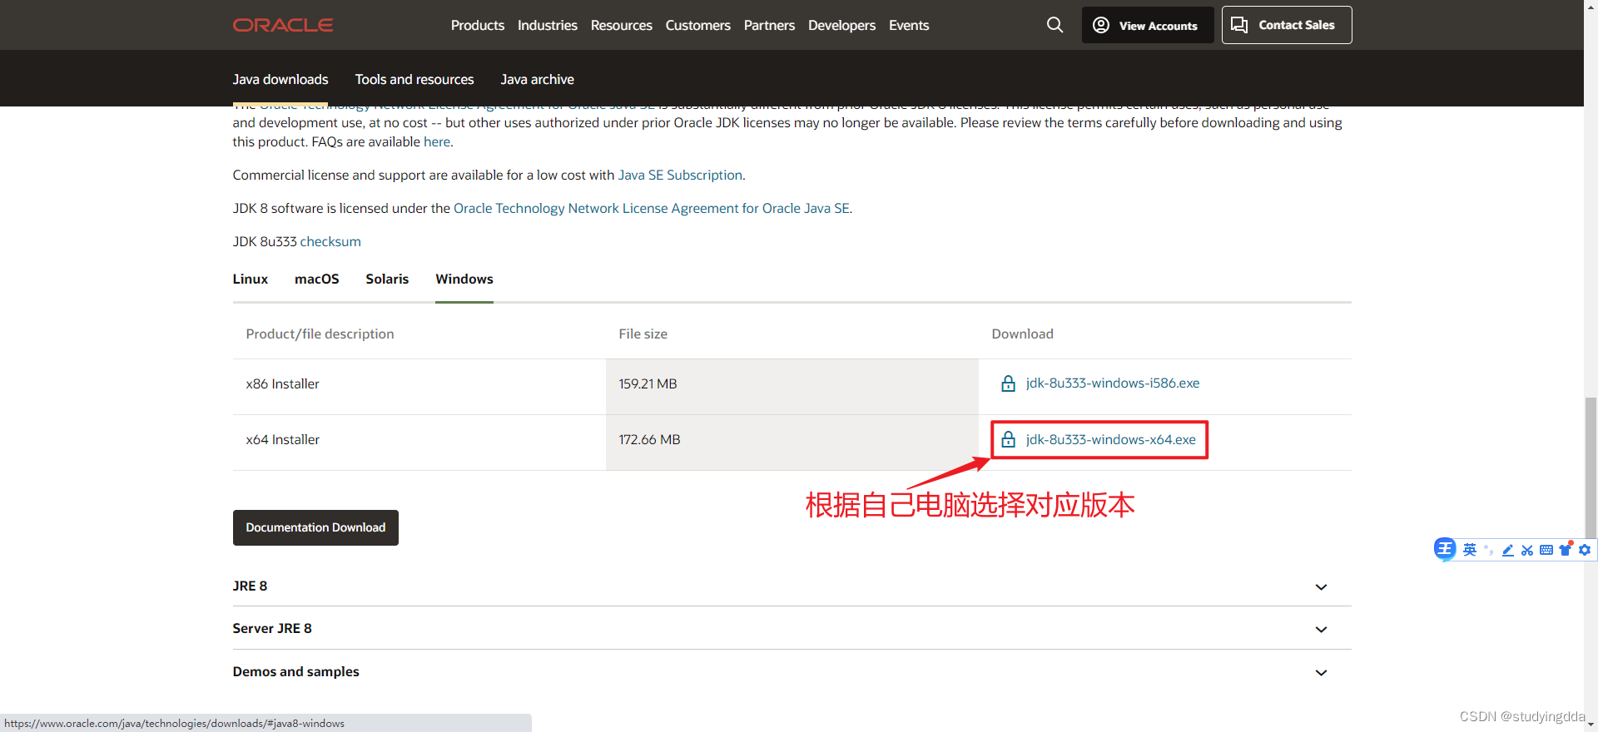Open the Developers menu
The width and height of the screenshot is (1598, 732).
click(x=841, y=25)
